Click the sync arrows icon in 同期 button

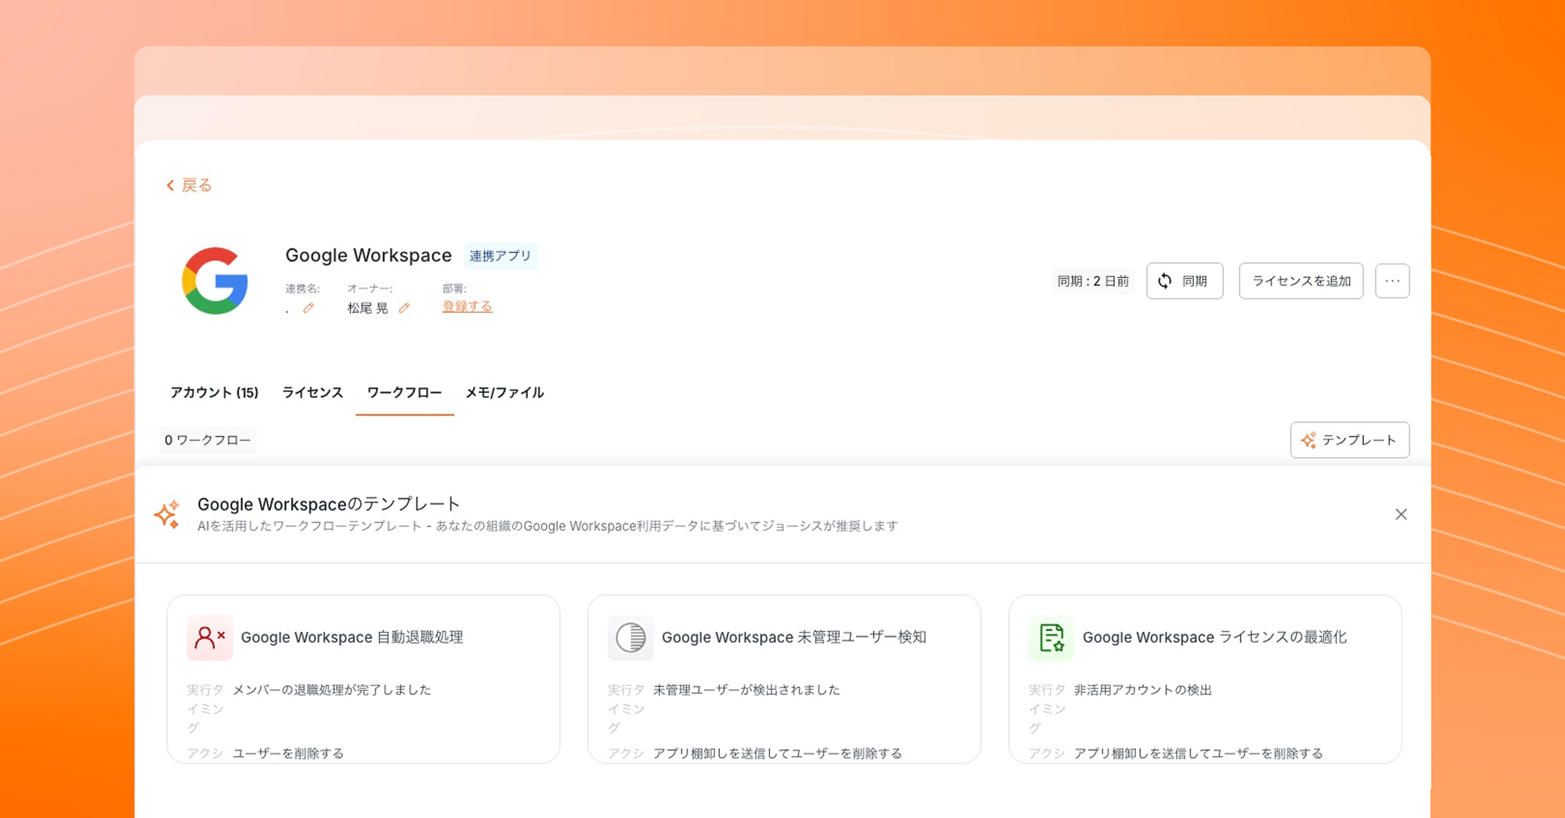[1164, 281]
